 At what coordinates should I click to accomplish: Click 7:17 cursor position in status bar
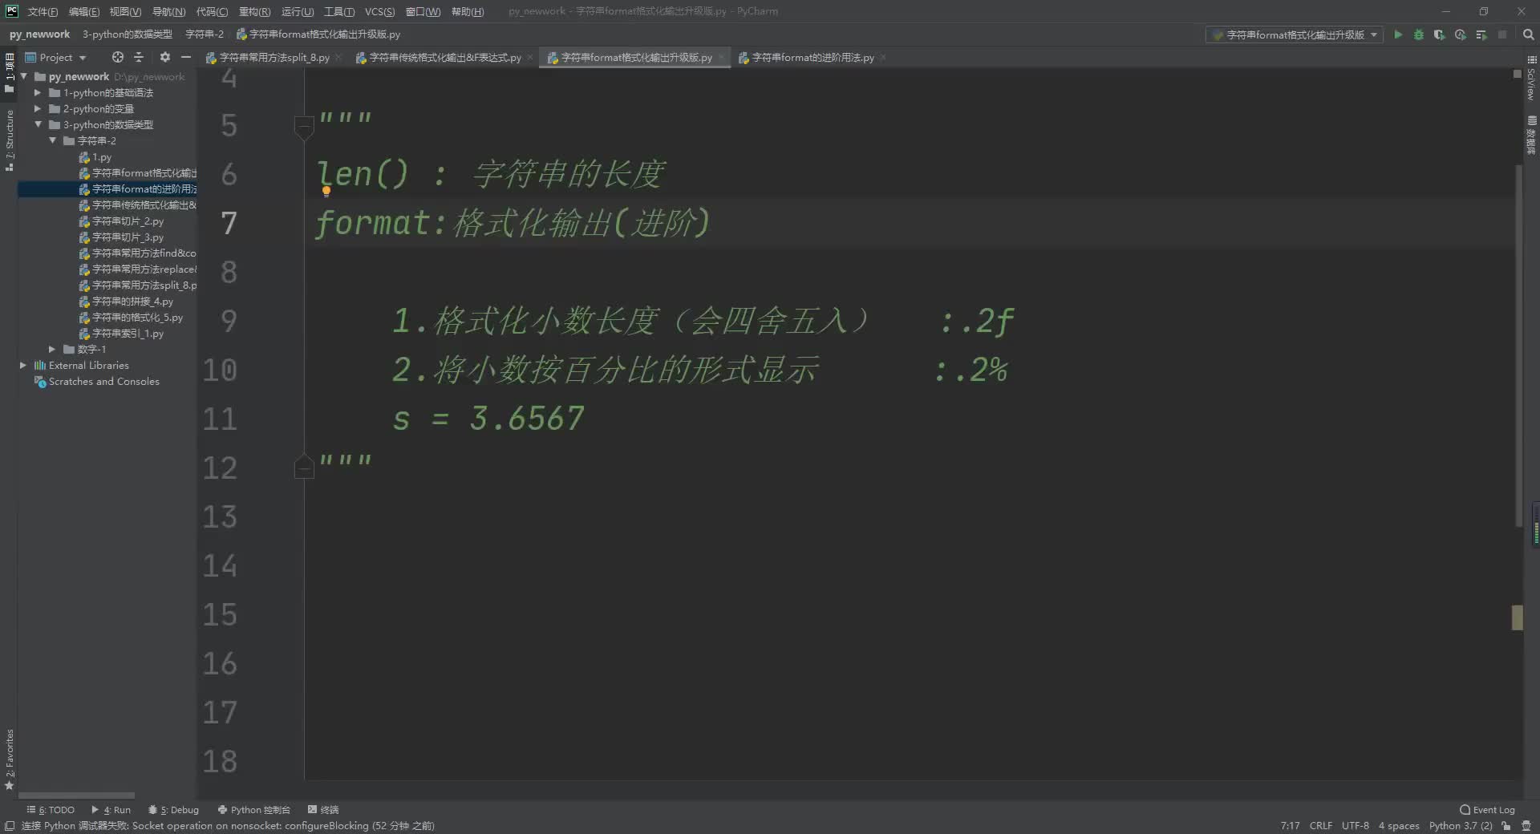point(1290,826)
